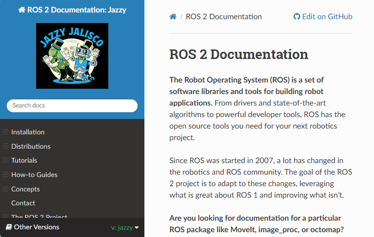The height and width of the screenshot is (237, 374).
Task: Open the v: jazzy version dropdown
Action: click(125, 227)
